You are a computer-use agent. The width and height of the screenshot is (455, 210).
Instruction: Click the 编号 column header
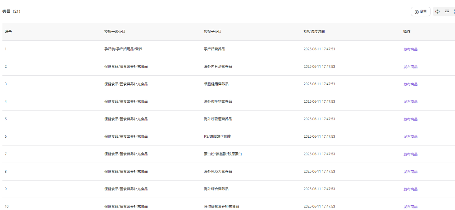8,32
